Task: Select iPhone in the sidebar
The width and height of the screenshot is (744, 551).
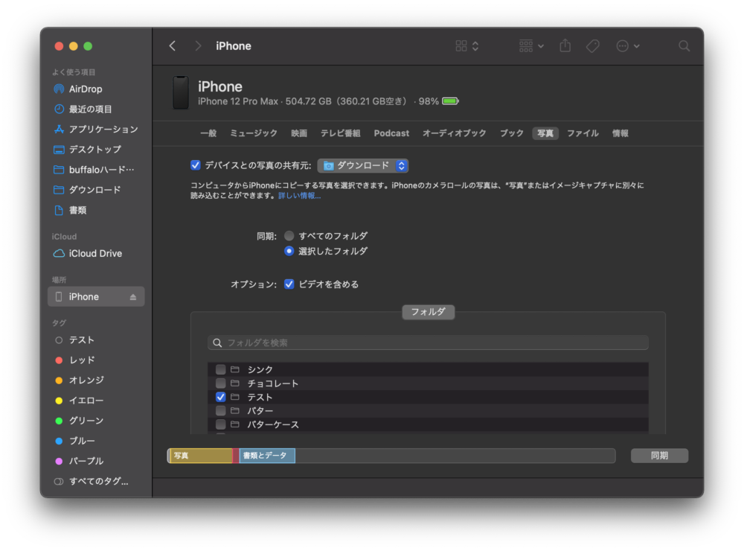Action: click(x=96, y=297)
